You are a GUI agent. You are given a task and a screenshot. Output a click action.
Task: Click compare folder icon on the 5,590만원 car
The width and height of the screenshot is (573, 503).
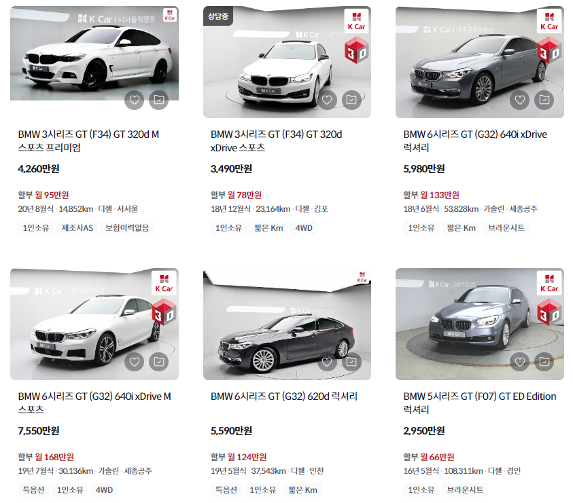351,362
